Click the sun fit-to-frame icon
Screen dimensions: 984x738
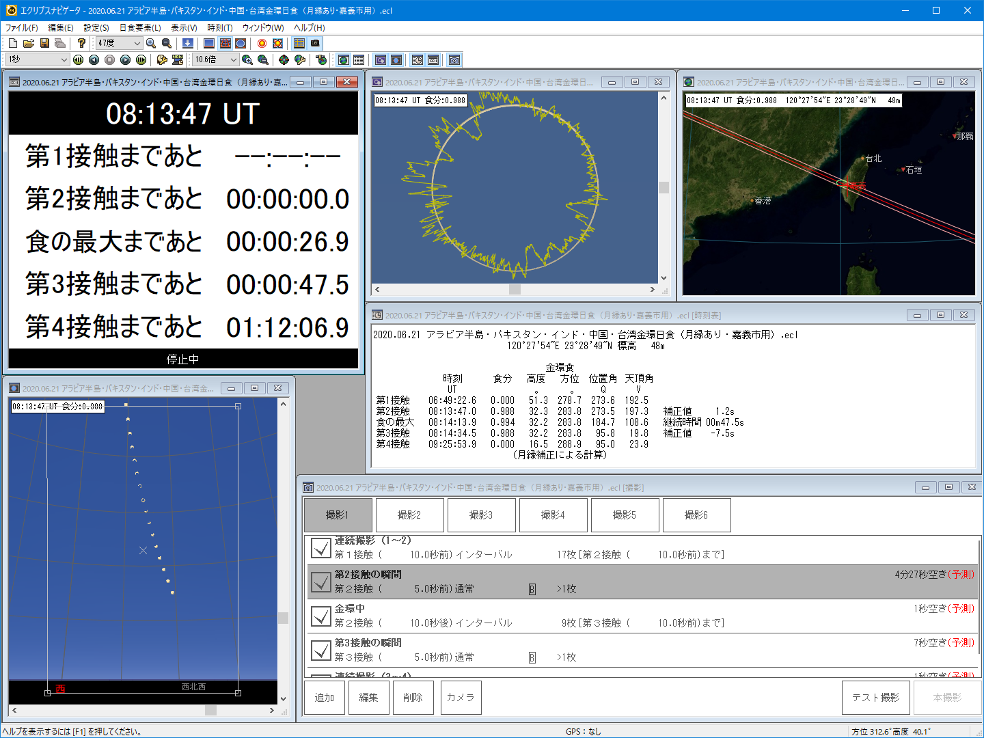277,43
